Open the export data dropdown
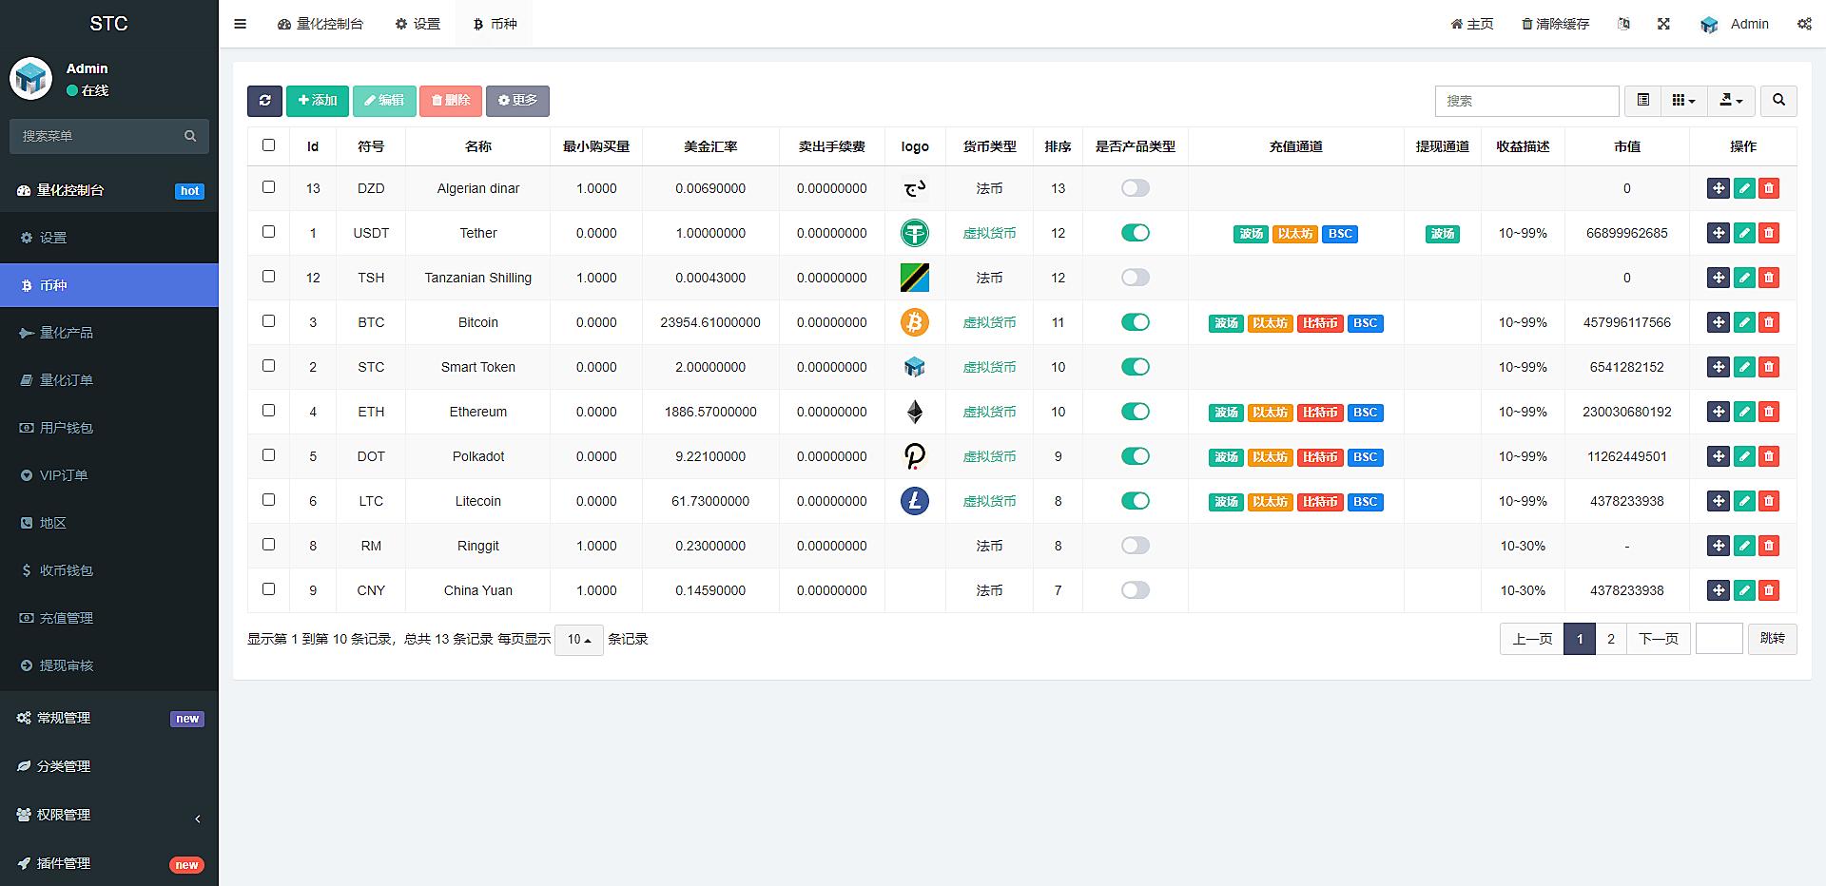This screenshot has height=886, width=1826. (1731, 101)
